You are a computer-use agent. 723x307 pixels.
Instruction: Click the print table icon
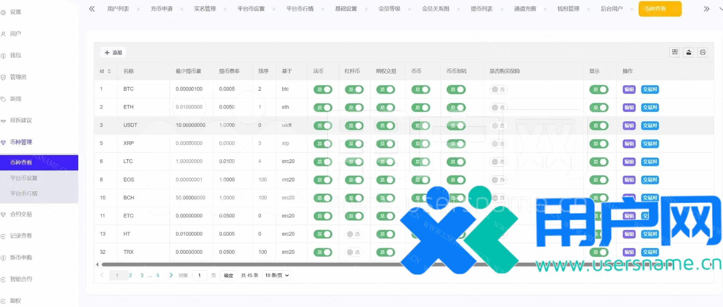[x=703, y=52]
